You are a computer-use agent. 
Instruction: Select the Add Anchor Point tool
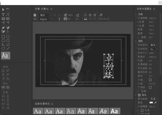pos(3,32)
